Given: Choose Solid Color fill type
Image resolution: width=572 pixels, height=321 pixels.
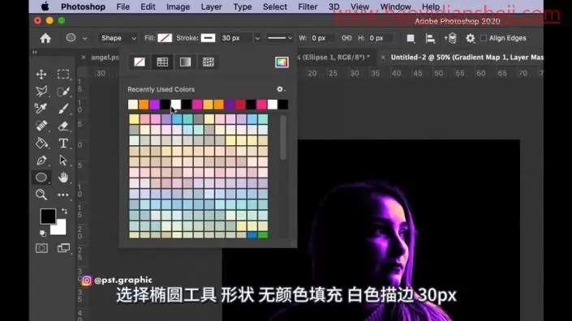Looking at the screenshot, I should point(162,62).
